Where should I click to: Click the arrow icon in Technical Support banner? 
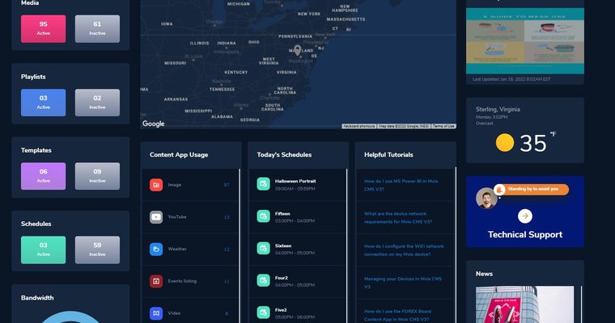pyautogui.click(x=524, y=216)
